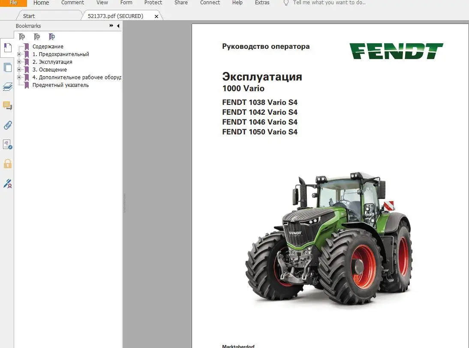The height and width of the screenshot is (348, 469).
Task: Open the Pages thumbnails panel icon
Action: (x=7, y=67)
